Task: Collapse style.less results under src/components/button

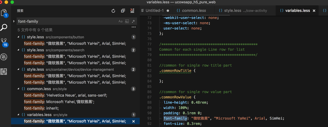Action: (18, 37)
